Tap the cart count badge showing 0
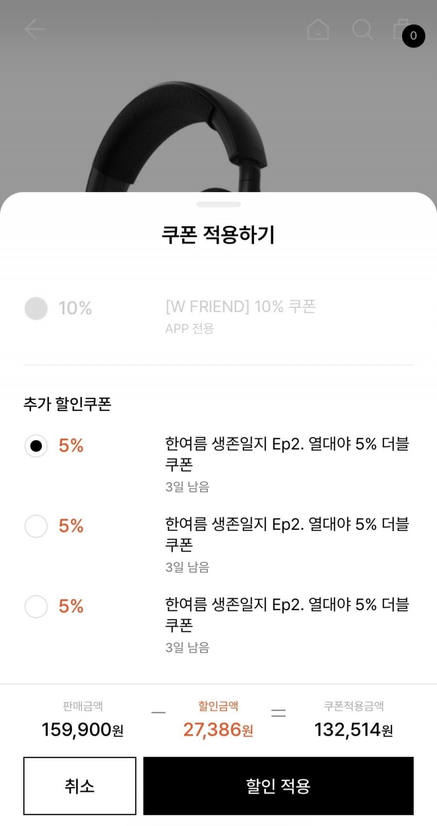Image resolution: width=437 pixels, height=826 pixels. 414,36
